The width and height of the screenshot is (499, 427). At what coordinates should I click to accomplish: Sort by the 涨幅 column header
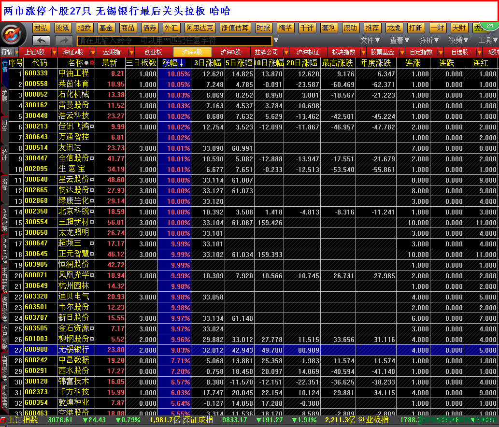coord(174,63)
